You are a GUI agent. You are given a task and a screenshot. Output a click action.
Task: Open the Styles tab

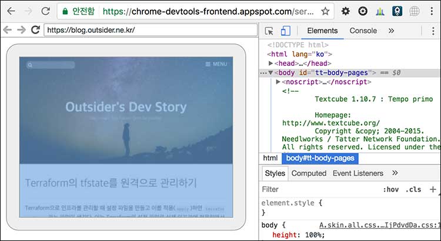point(275,173)
